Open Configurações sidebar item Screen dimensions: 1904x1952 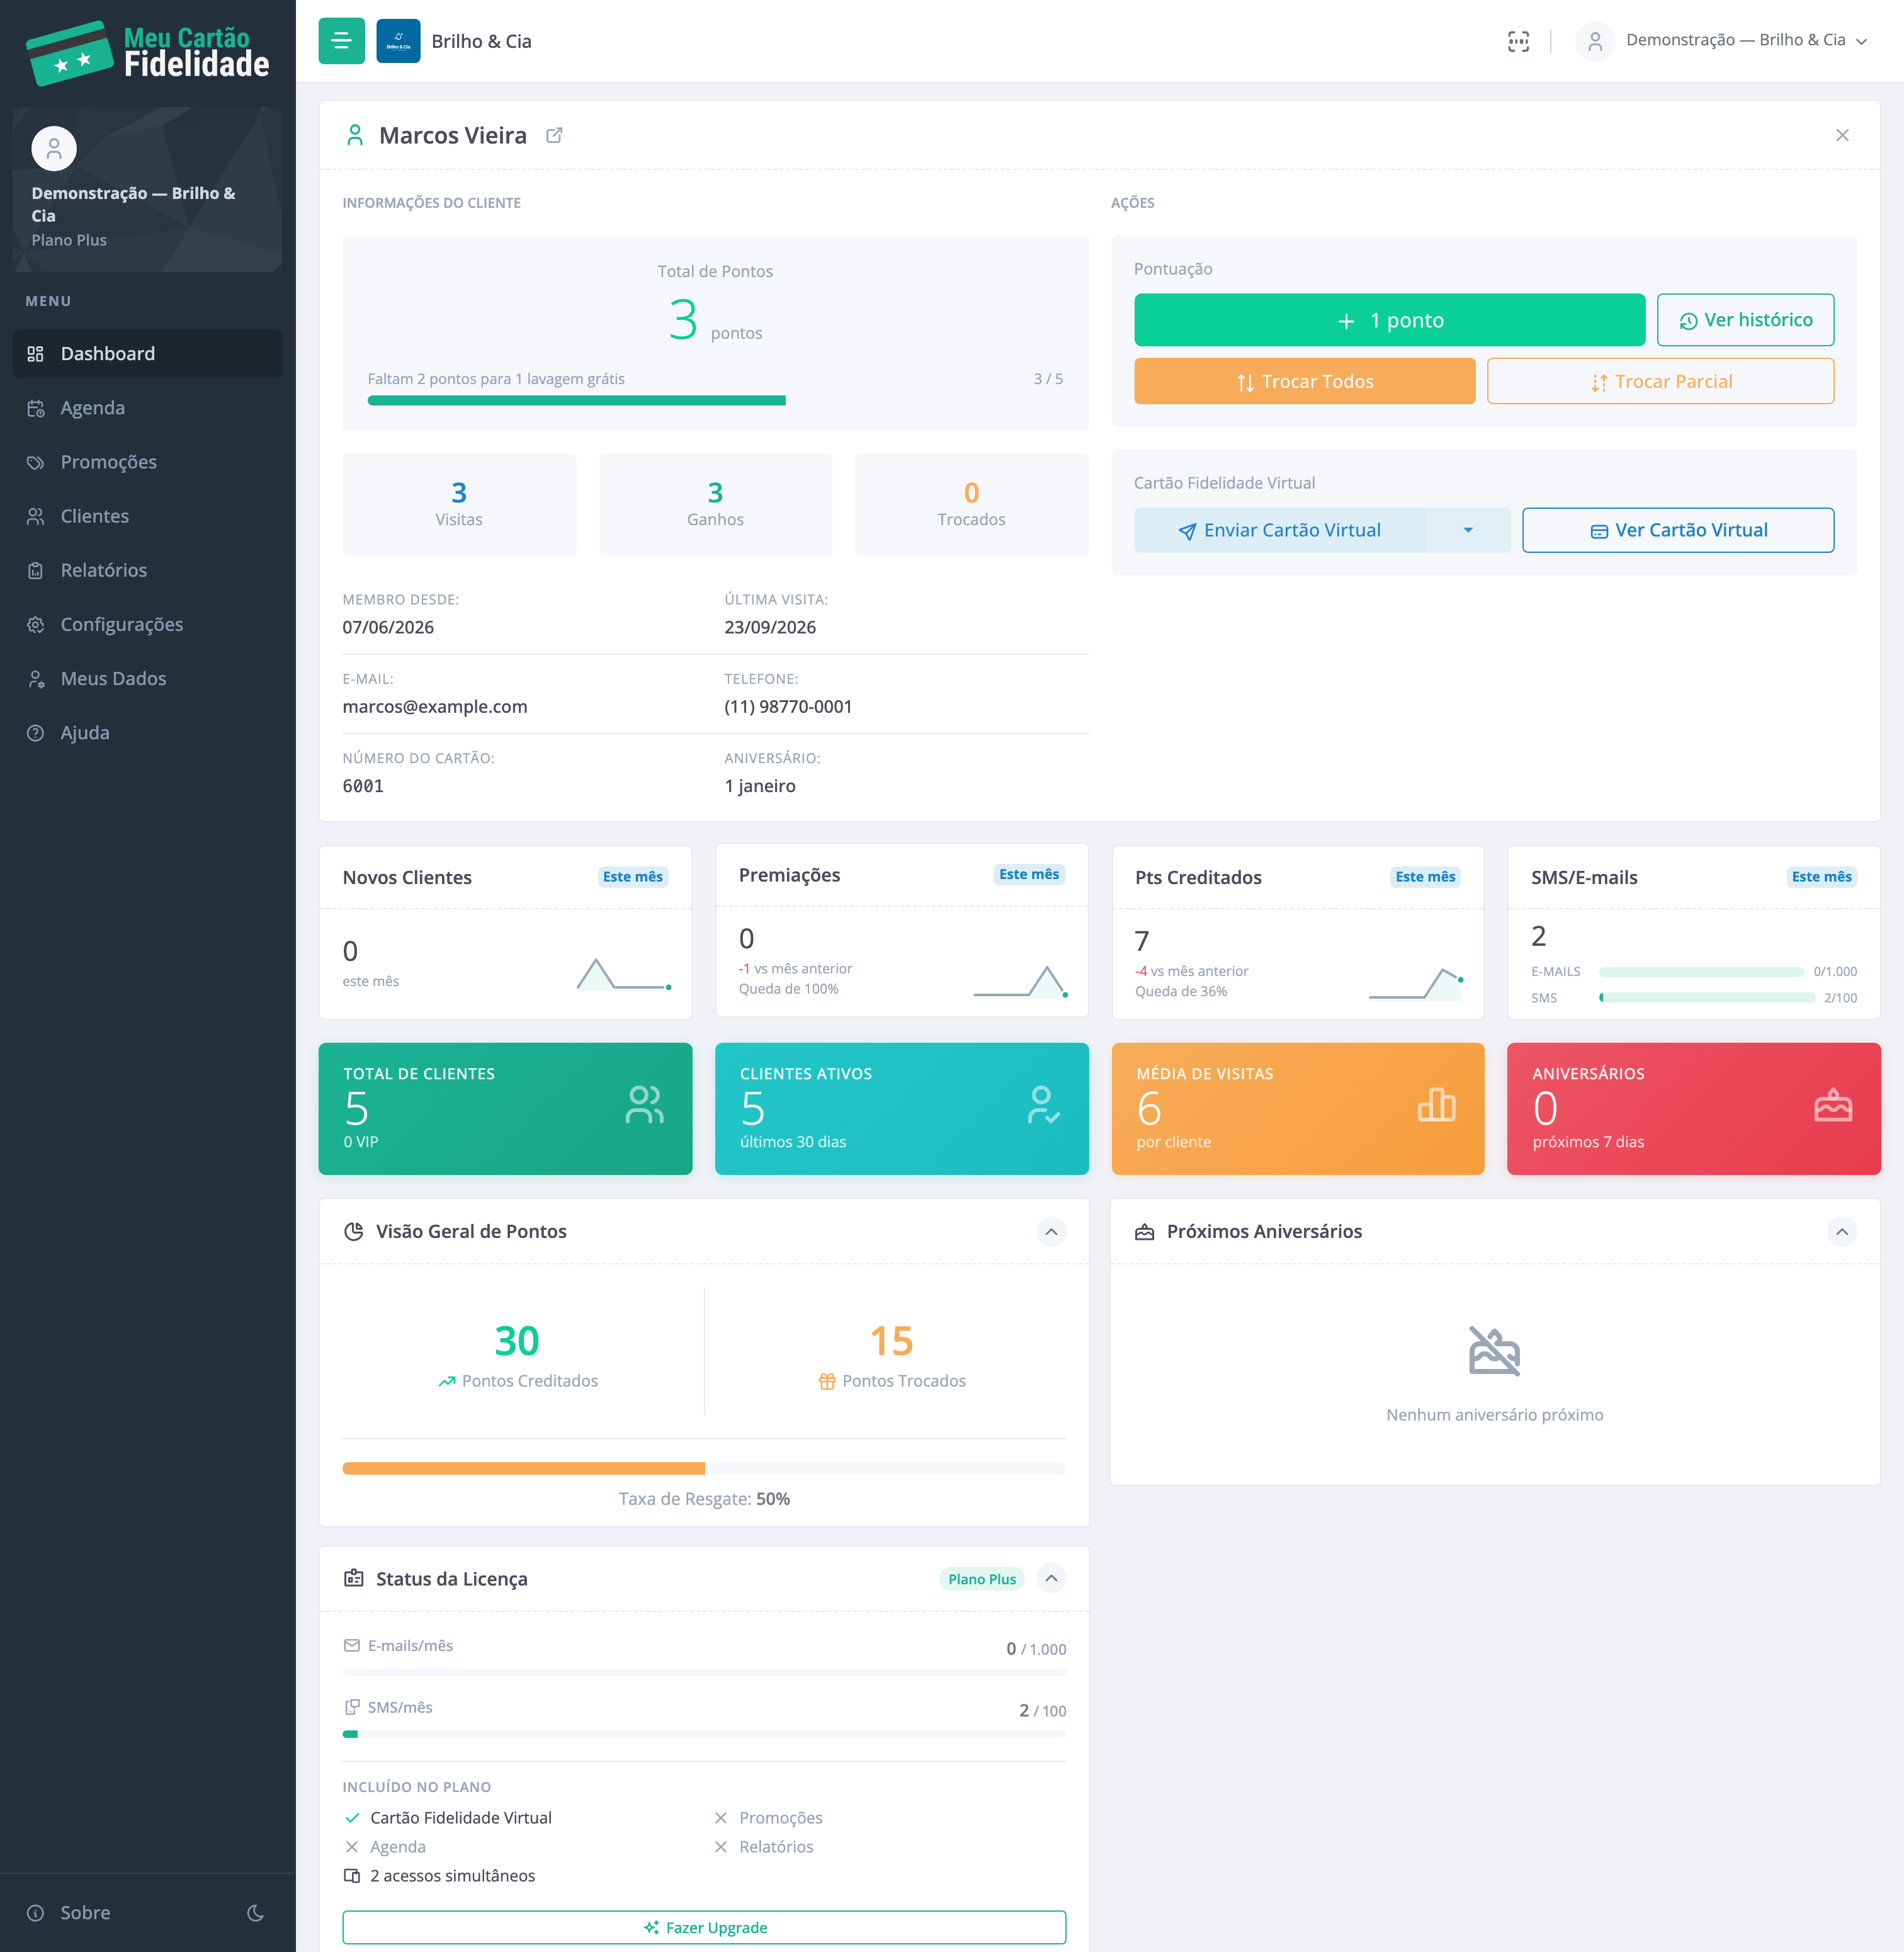[147, 624]
